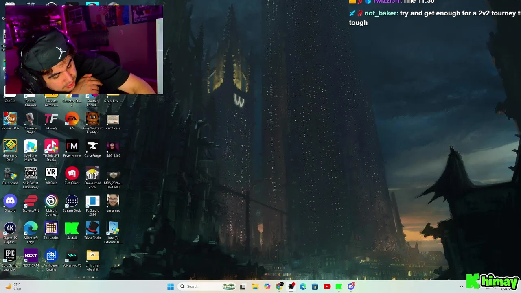Select the CapCut desktop label
Screen dimensions: 521x293
[x=10, y=101]
